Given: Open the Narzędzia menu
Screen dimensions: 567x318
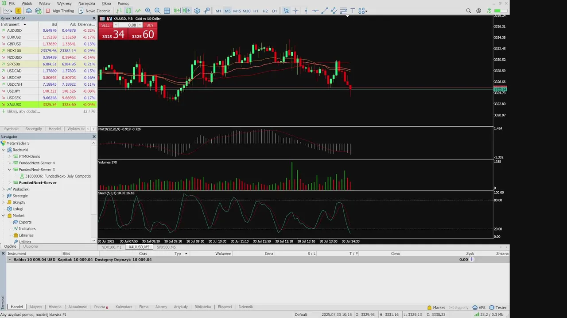Looking at the screenshot, I should click(87, 3).
